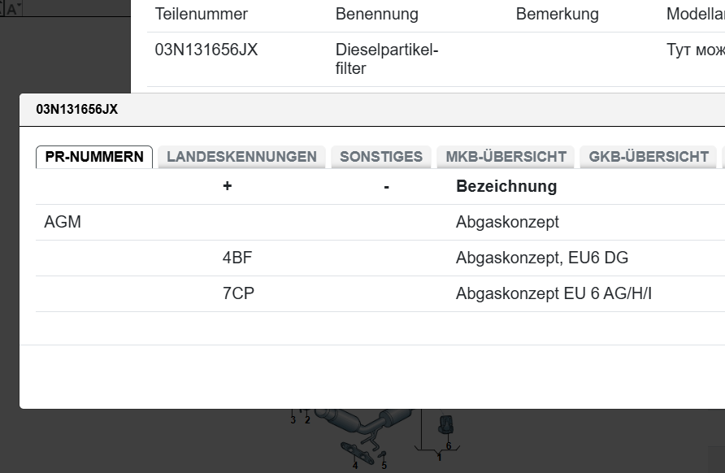
Task: Show the GKB-ÜBERSICHT tab
Action: point(649,157)
